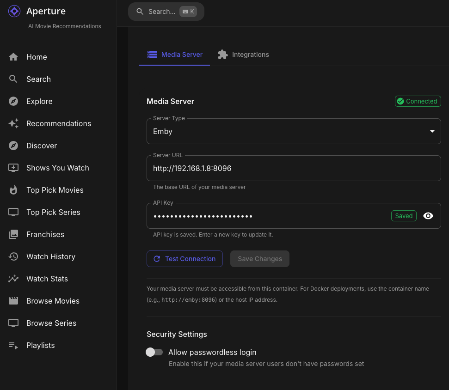Click the Watch History clock icon
Viewport: 449px width, 390px height.
pyautogui.click(x=13, y=256)
